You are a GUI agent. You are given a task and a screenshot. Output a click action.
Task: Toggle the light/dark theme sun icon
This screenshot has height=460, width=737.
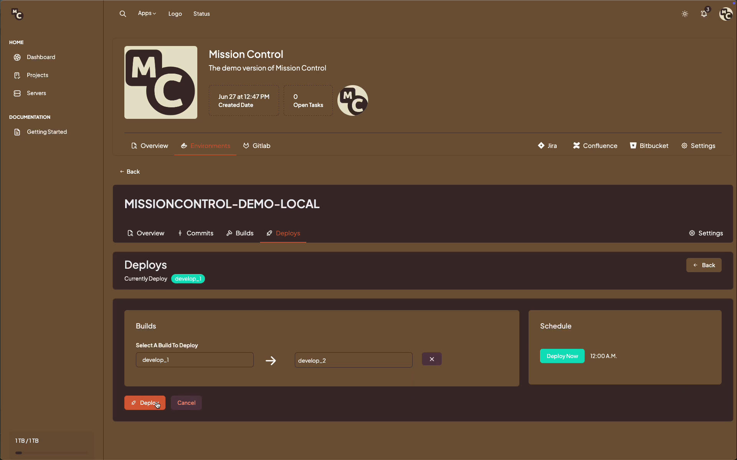685,14
